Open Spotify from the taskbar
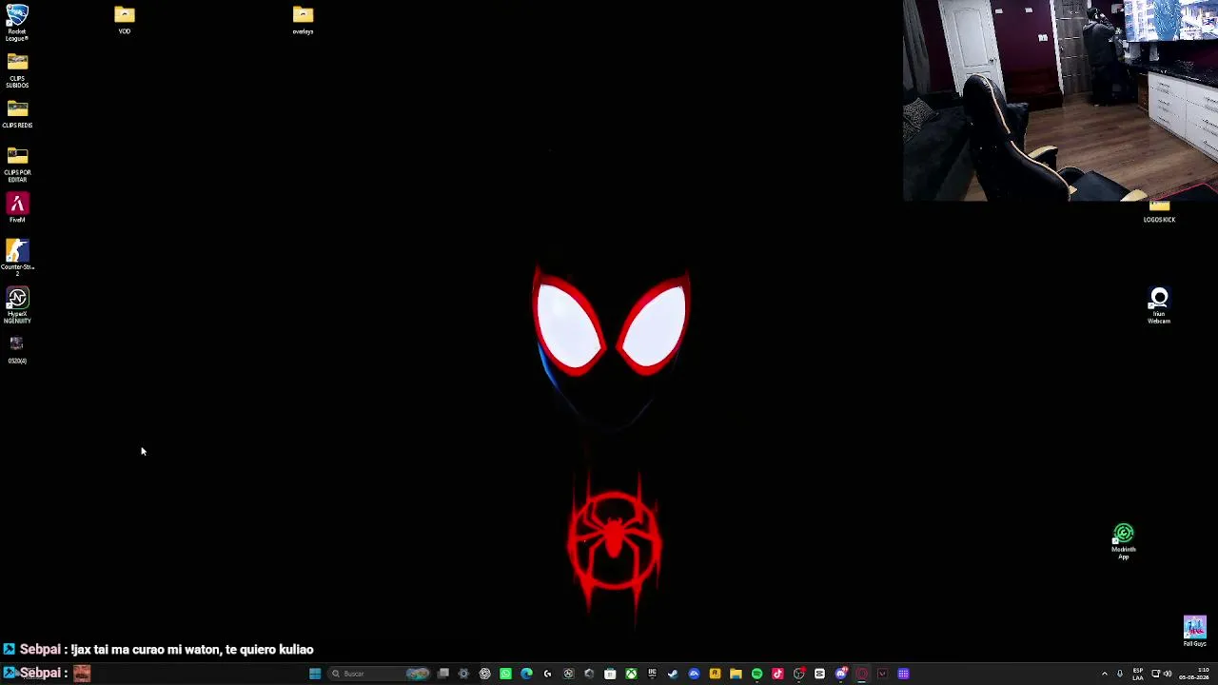 pyautogui.click(x=757, y=674)
